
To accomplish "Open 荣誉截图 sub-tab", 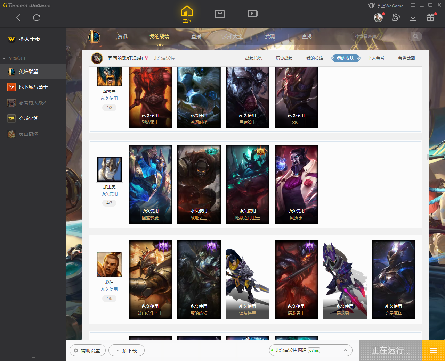I will pyautogui.click(x=406, y=58).
